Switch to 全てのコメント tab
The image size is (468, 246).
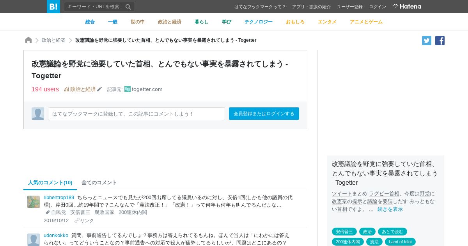(x=99, y=183)
